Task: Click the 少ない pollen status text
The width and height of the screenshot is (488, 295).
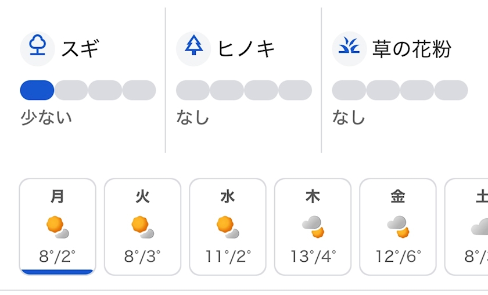Action: pyautogui.click(x=46, y=118)
